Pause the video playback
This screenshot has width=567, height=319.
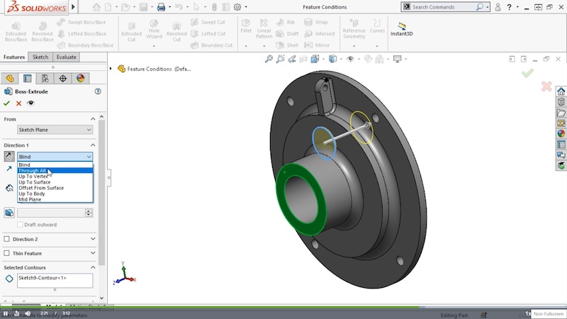pyautogui.click(x=6, y=313)
